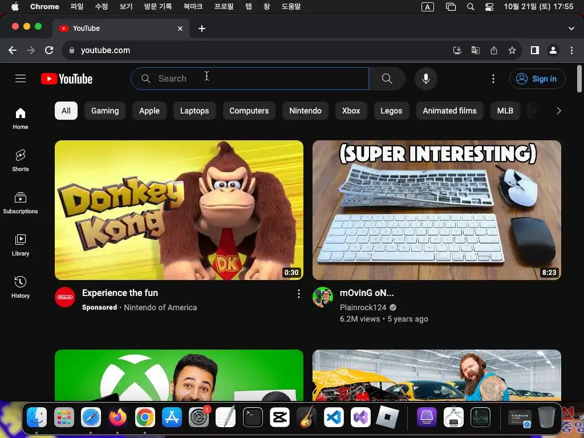584x438 pixels.
Task: Select the All filter chip
Action: tap(66, 111)
